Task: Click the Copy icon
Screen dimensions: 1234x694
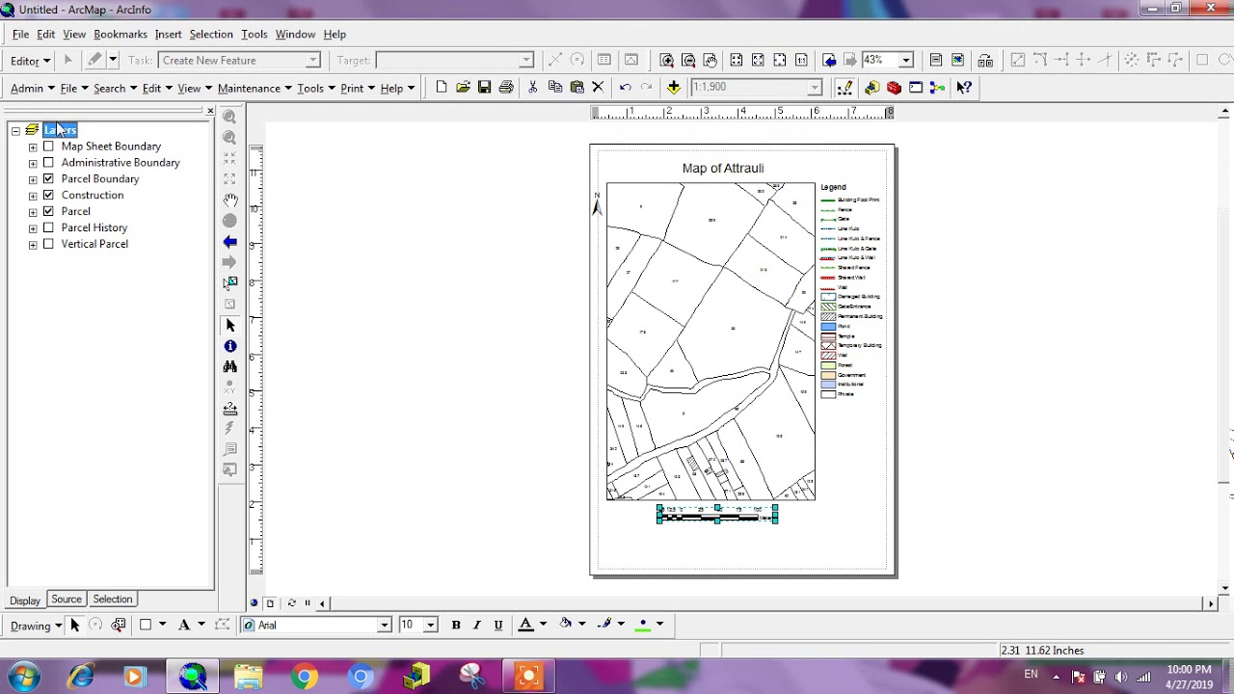Action: click(x=555, y=87)
